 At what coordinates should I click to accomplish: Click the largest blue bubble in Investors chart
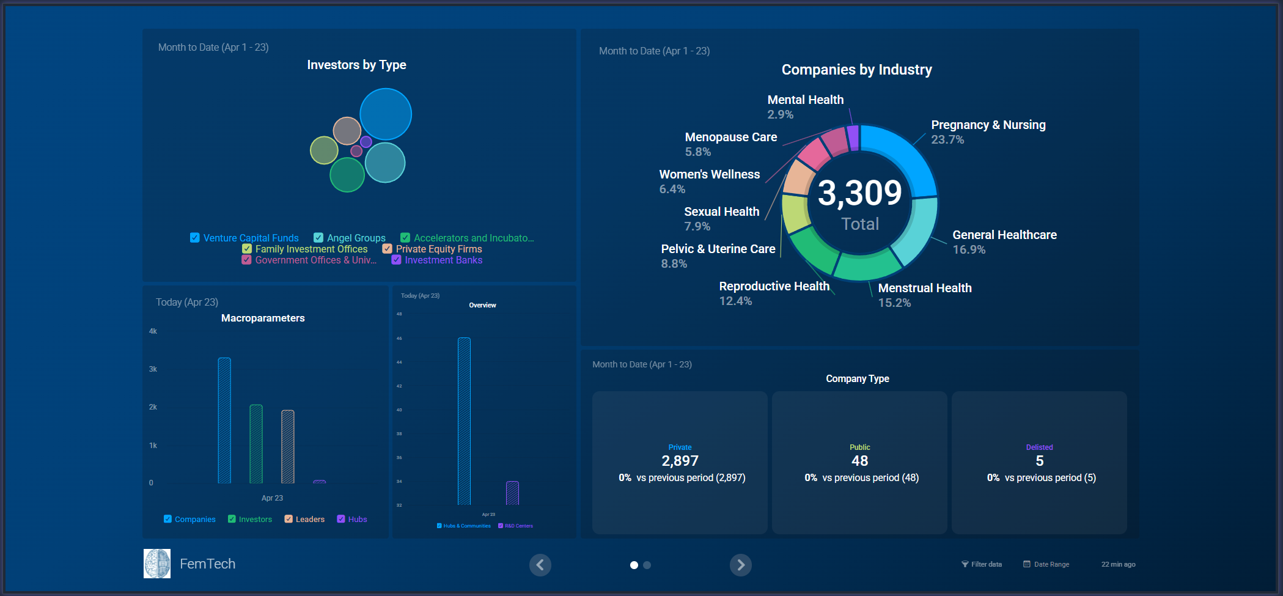(386, 114)
